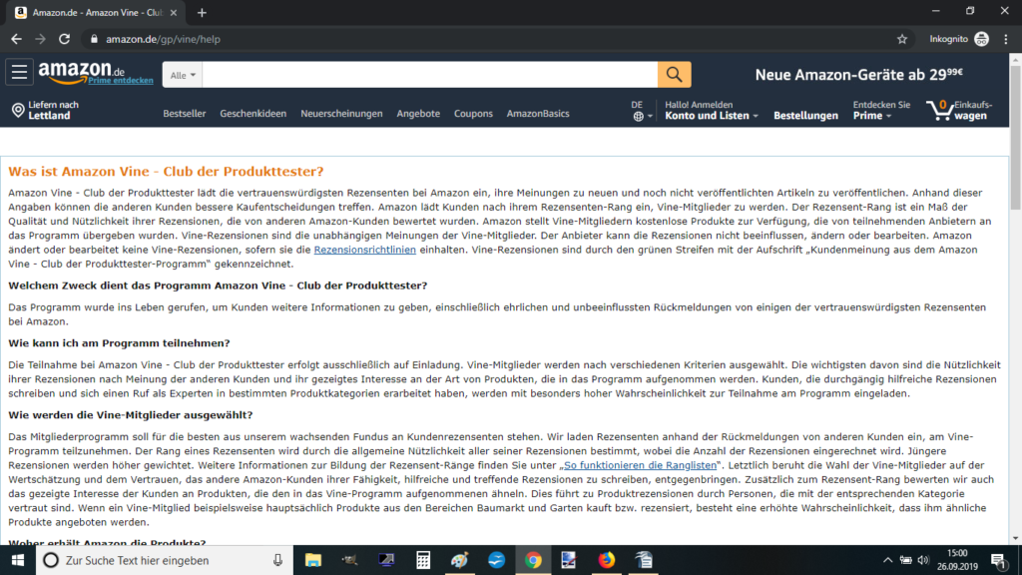Open the DE language selector dropdown
1022x575 pixels.
coord(642,110)
